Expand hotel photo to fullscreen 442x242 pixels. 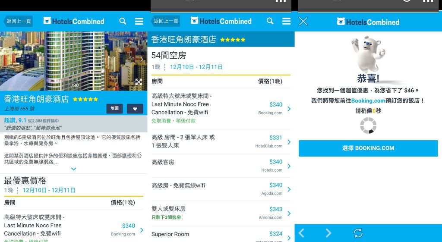click(x=139, y=82)
